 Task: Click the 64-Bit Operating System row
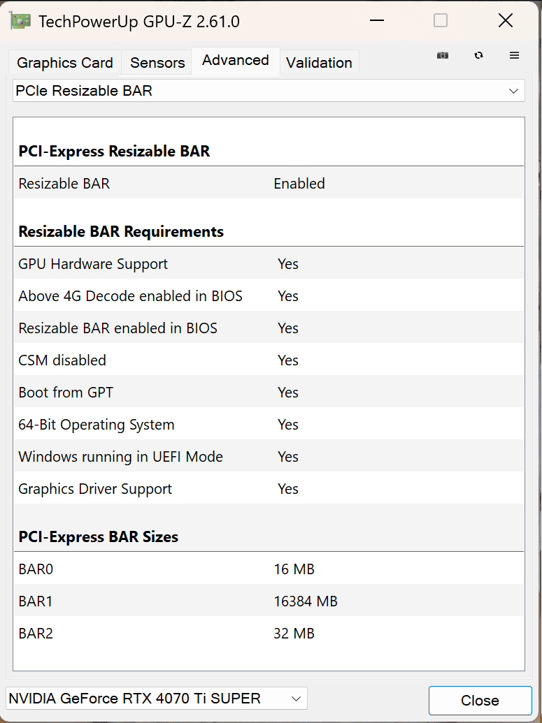click(x=269, y=424)
